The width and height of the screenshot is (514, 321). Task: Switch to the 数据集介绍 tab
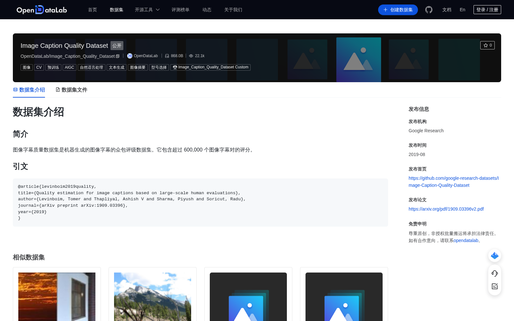tap(29, 90)
